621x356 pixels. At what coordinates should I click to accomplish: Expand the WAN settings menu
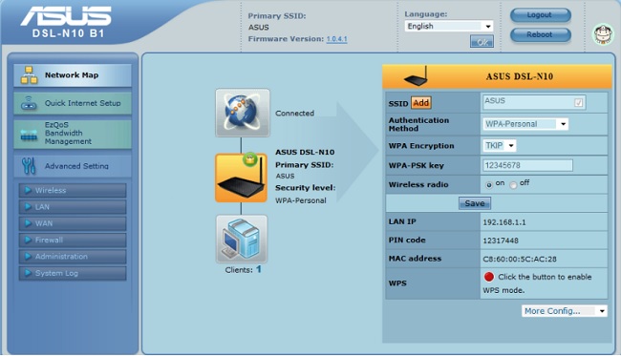coord(73,223)
